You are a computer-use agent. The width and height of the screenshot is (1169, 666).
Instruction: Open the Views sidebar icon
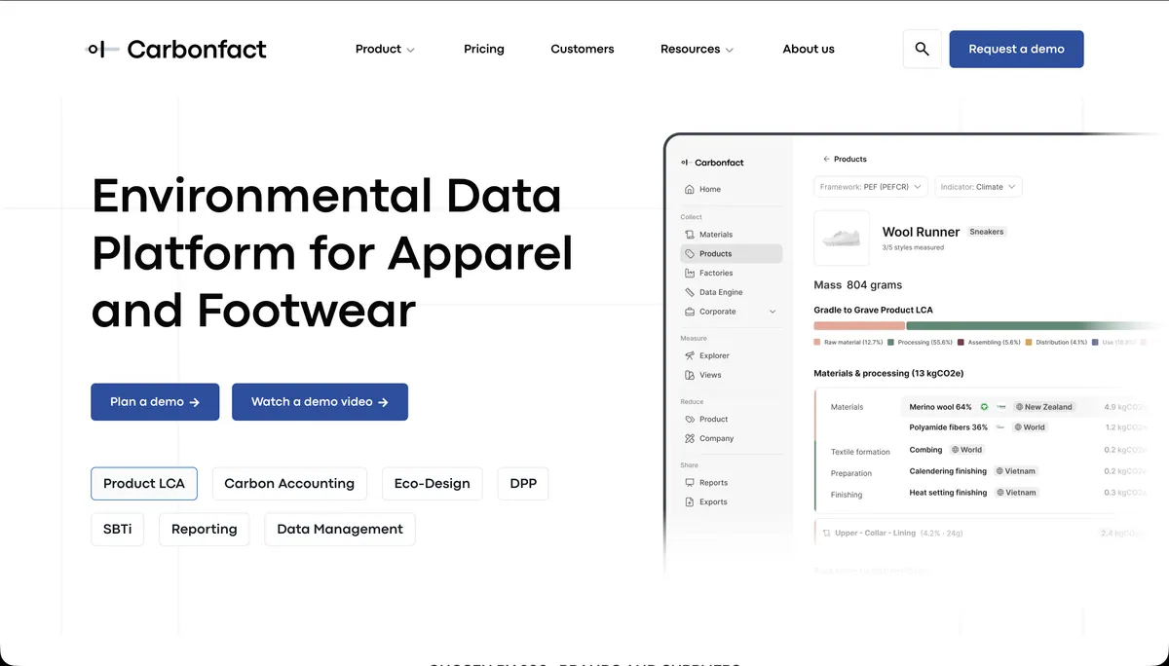pos(690,375)
